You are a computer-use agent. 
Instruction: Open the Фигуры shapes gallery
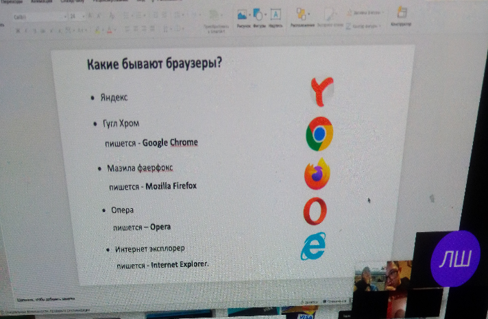coord(259,15)
